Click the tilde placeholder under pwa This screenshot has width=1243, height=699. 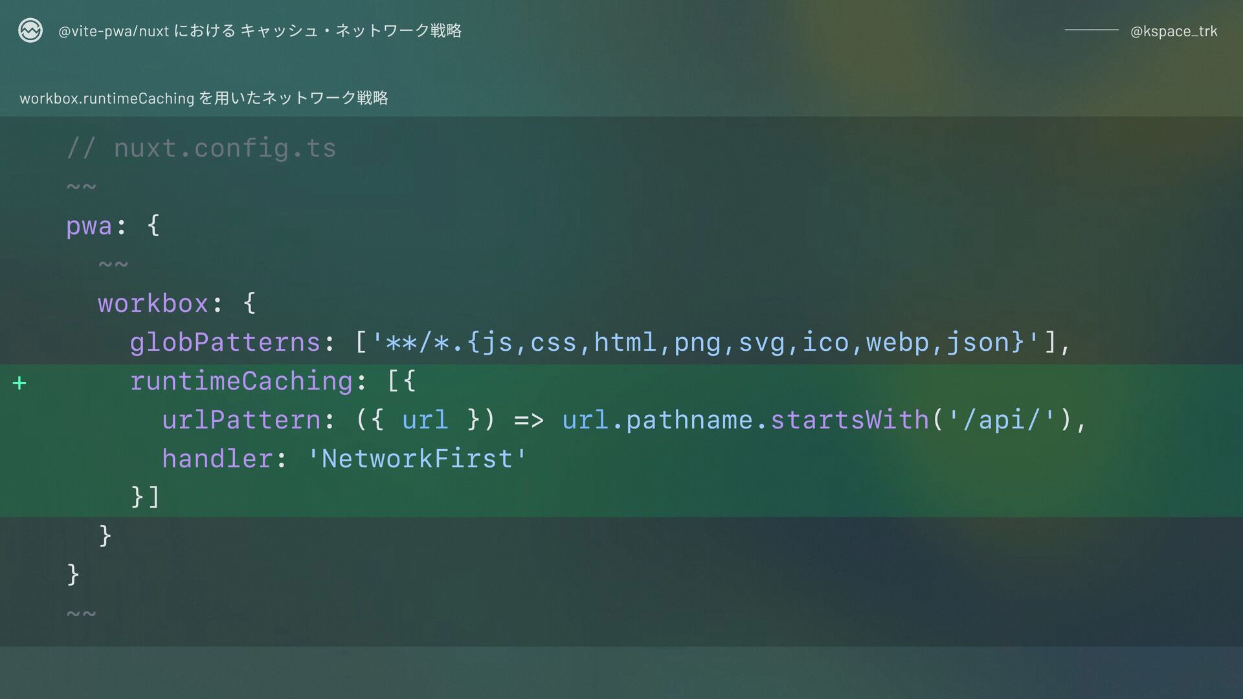113,265
